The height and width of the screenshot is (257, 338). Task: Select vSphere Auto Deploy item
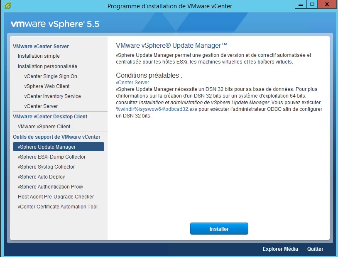point(41,177)
